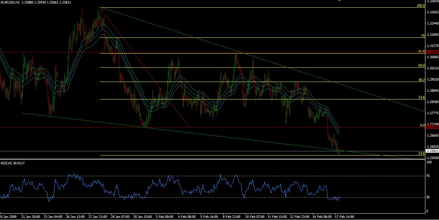The width and height of the screenshot is (439, 220).
Task: Click the Fibonacci 38.2 level label
Action: (421, 80)
